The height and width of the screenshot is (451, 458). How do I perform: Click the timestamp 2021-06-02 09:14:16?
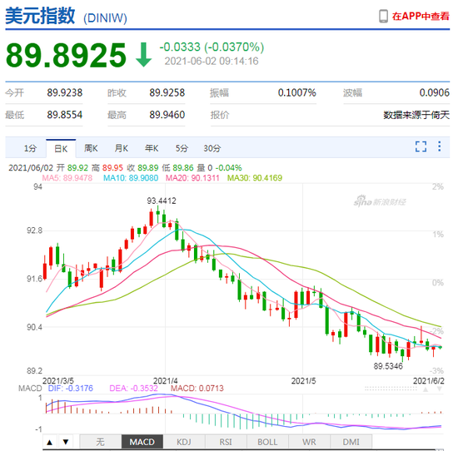click(x=212, y=61)
